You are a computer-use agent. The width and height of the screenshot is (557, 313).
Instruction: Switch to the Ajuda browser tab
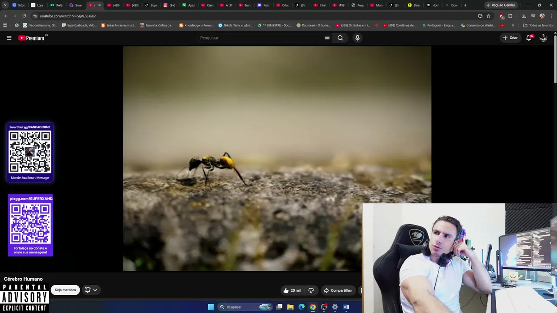pos(189,5)
